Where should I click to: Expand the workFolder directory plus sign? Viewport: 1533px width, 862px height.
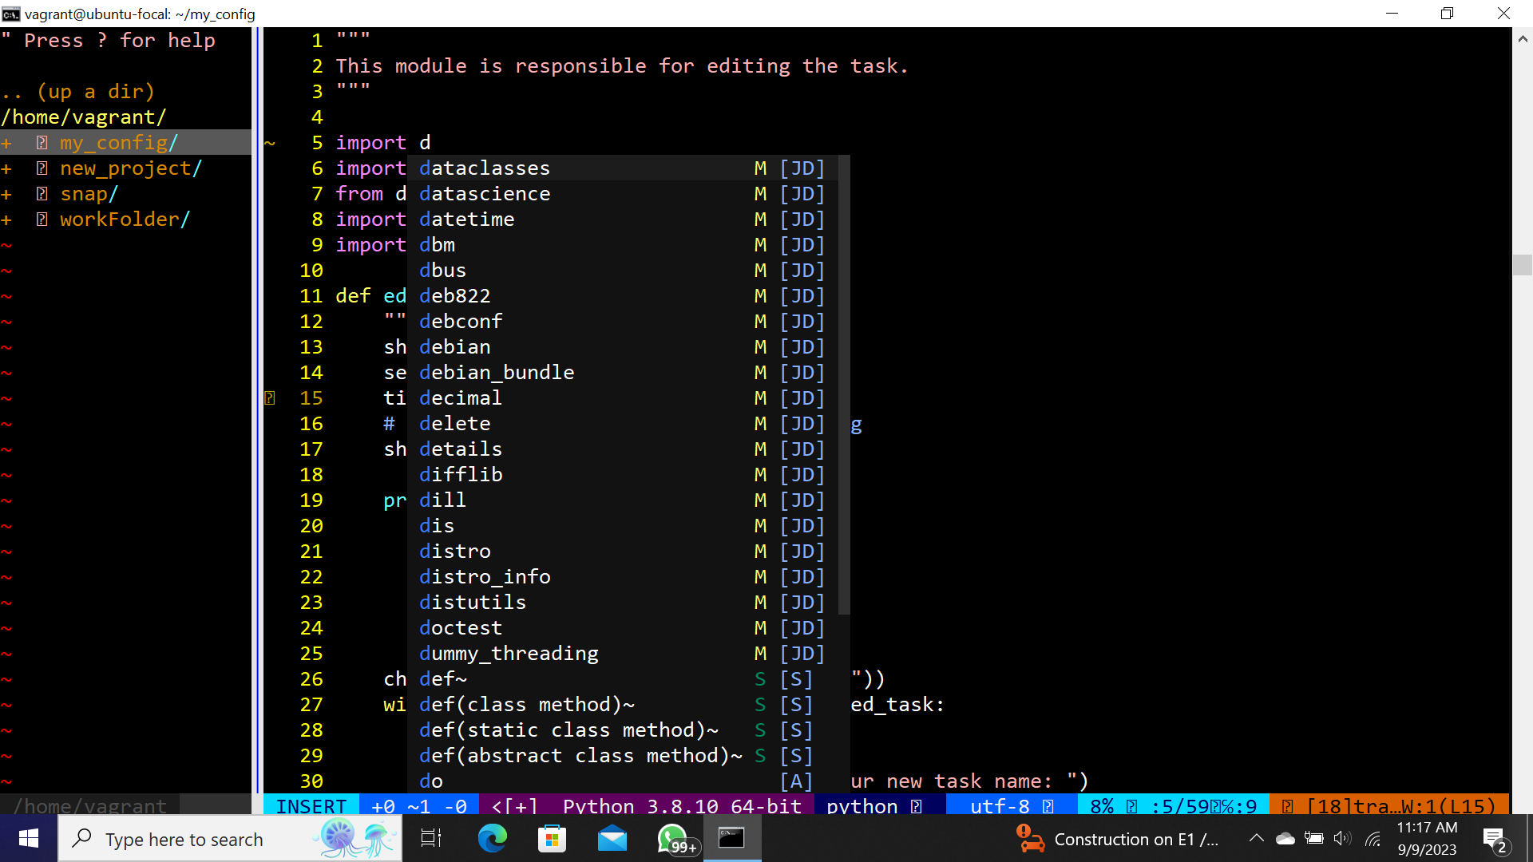pos(6,219)
